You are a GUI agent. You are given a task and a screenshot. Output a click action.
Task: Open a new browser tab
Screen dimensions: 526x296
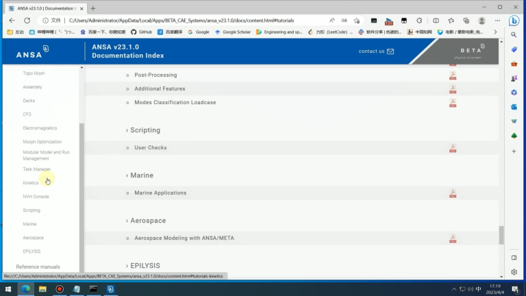93,8
